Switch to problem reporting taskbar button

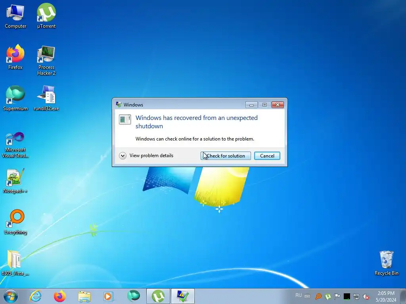coord(182,296)
